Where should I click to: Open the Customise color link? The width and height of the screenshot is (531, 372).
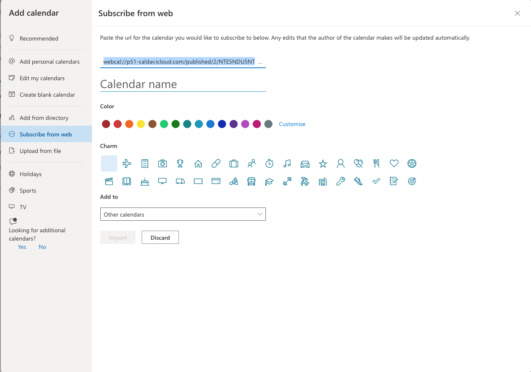(292, 124)
